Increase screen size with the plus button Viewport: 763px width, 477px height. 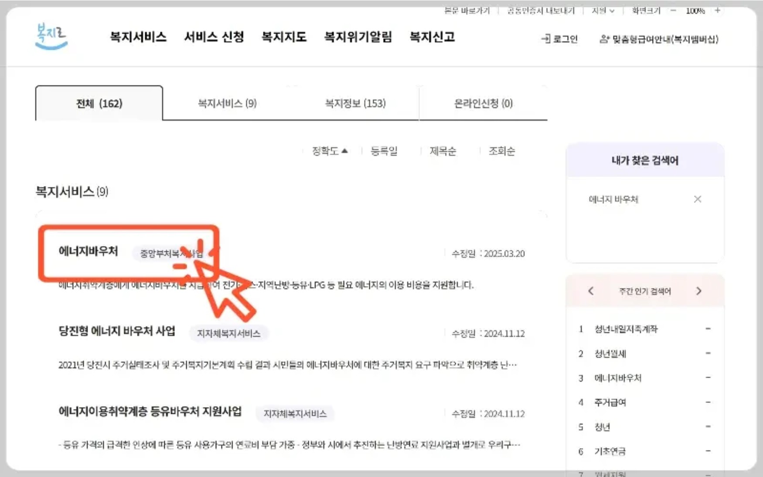click(717, 10)
